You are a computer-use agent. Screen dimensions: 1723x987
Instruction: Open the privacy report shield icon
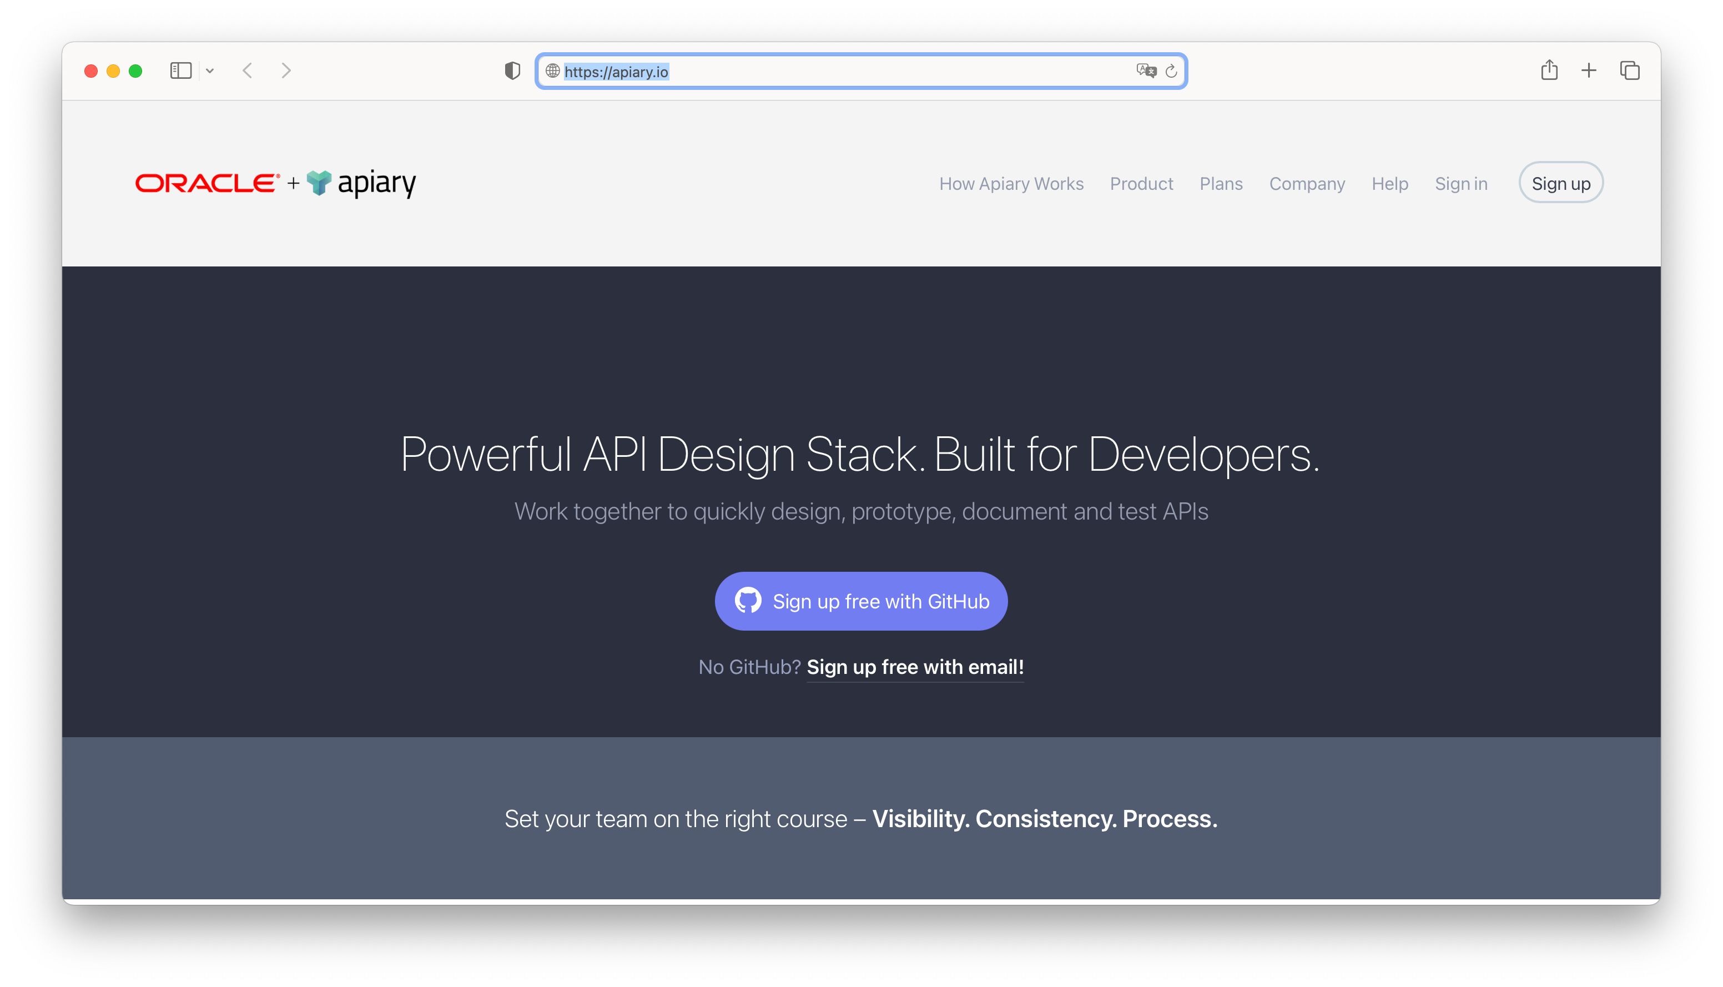pyautogui.click(x=512, y=71)
